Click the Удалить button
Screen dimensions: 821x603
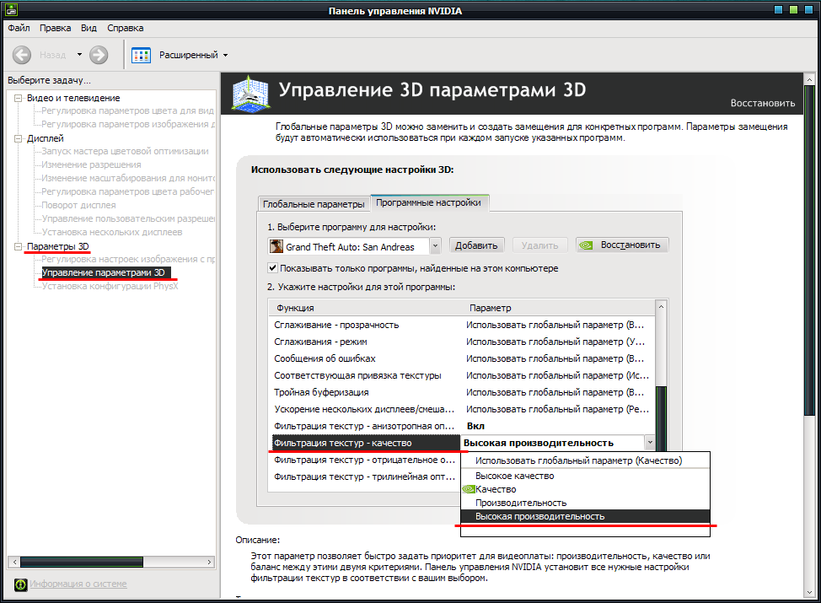coord(539,245)
